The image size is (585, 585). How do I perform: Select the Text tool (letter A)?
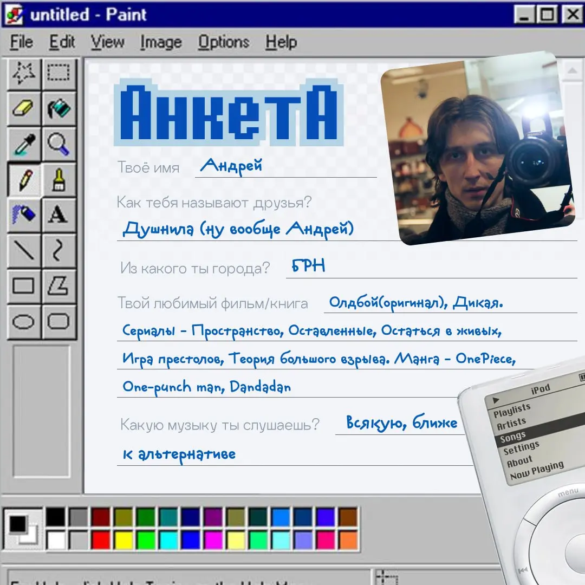(x=58, y=215)
